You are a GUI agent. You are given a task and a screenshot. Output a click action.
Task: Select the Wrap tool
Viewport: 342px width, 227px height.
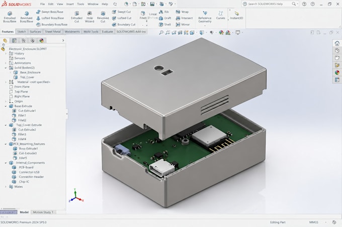click(182, 12)
